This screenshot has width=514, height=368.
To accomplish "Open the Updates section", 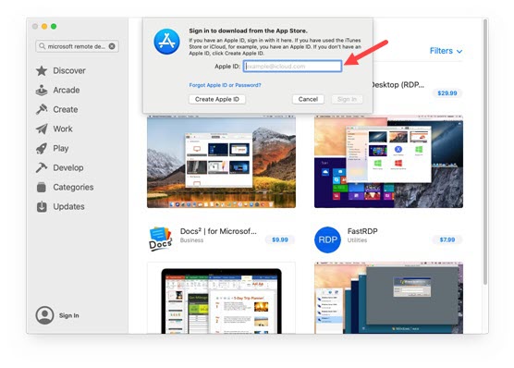I will [68, 206].
